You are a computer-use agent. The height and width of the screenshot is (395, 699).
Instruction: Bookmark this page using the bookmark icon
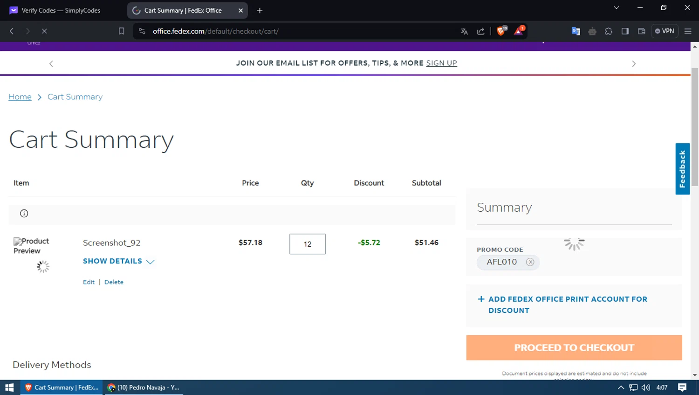coord(121,31)
